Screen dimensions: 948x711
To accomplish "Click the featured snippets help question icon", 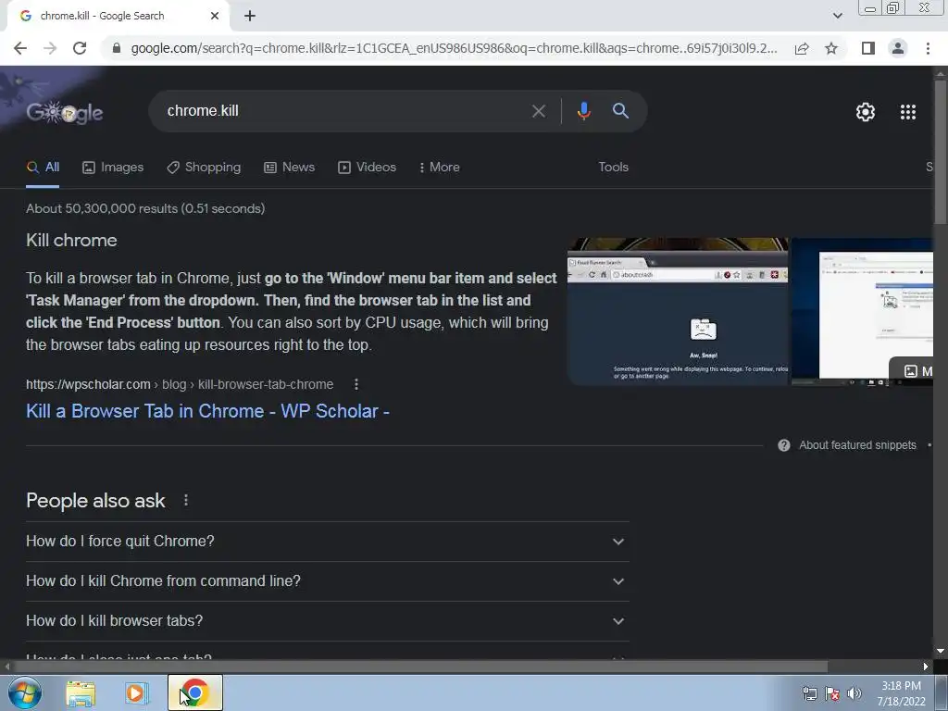I will [x=783, y=445].
